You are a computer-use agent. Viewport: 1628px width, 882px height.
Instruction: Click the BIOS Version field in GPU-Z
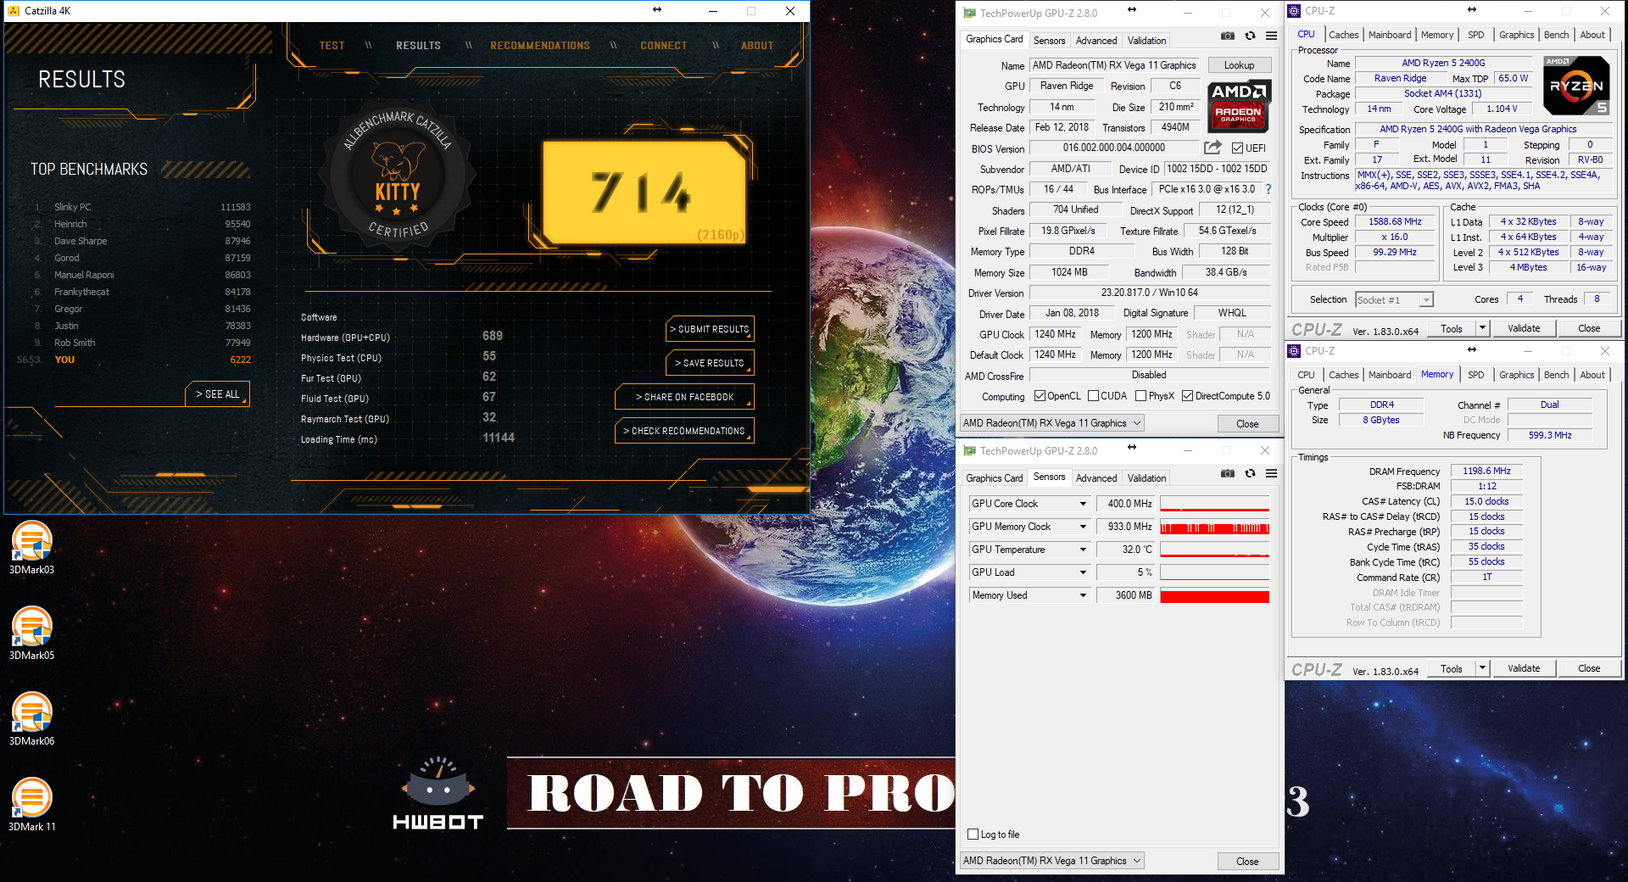pyautogui.click(x=1114, y=148)
